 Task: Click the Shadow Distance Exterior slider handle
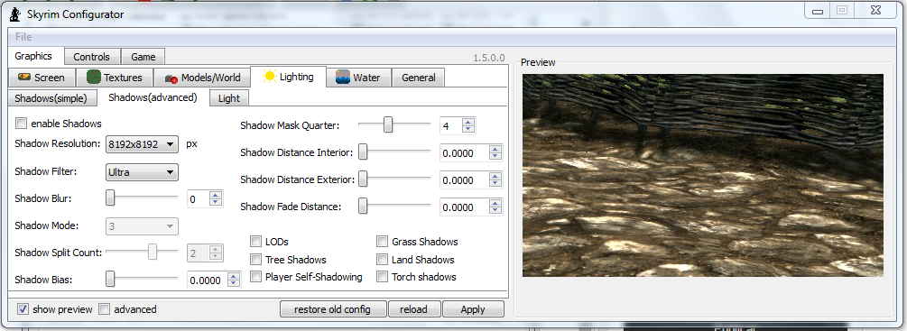(x=363, y=179)
